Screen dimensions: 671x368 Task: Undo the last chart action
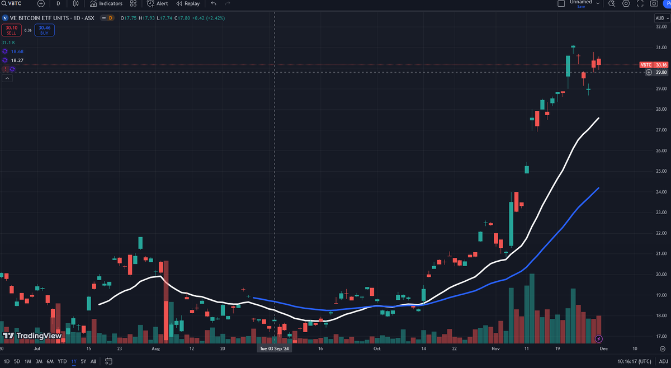214,3
